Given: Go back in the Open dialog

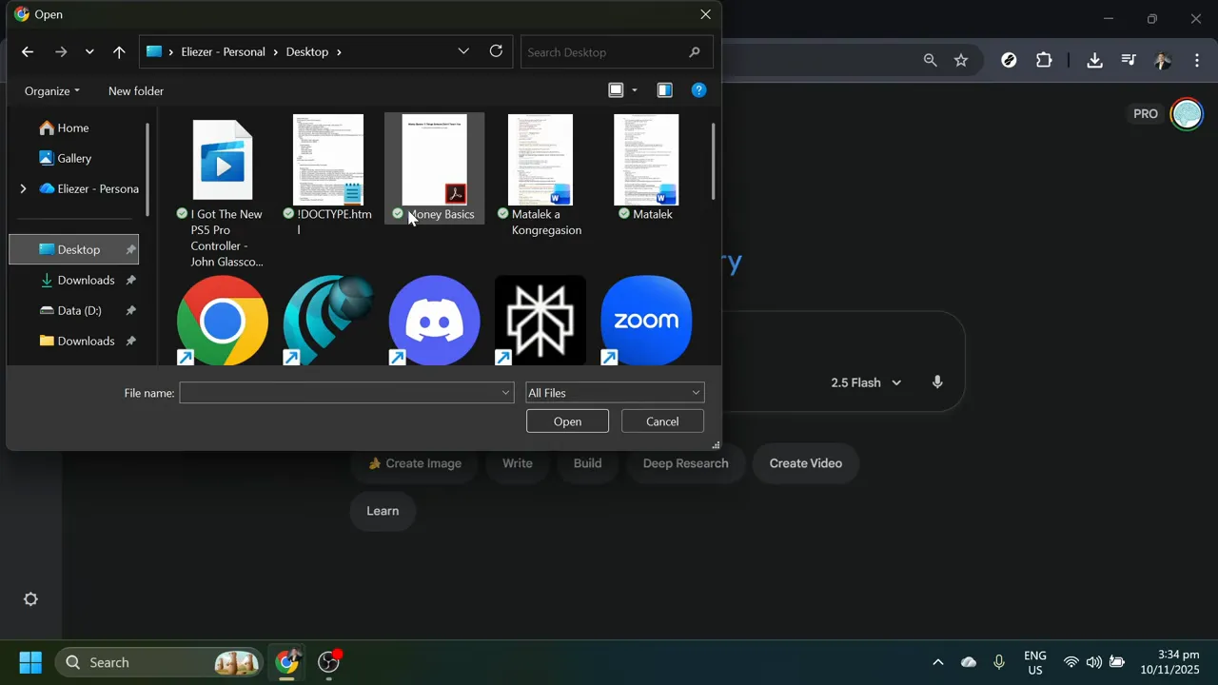Looking at the screenshot, I should click(28, 52).
